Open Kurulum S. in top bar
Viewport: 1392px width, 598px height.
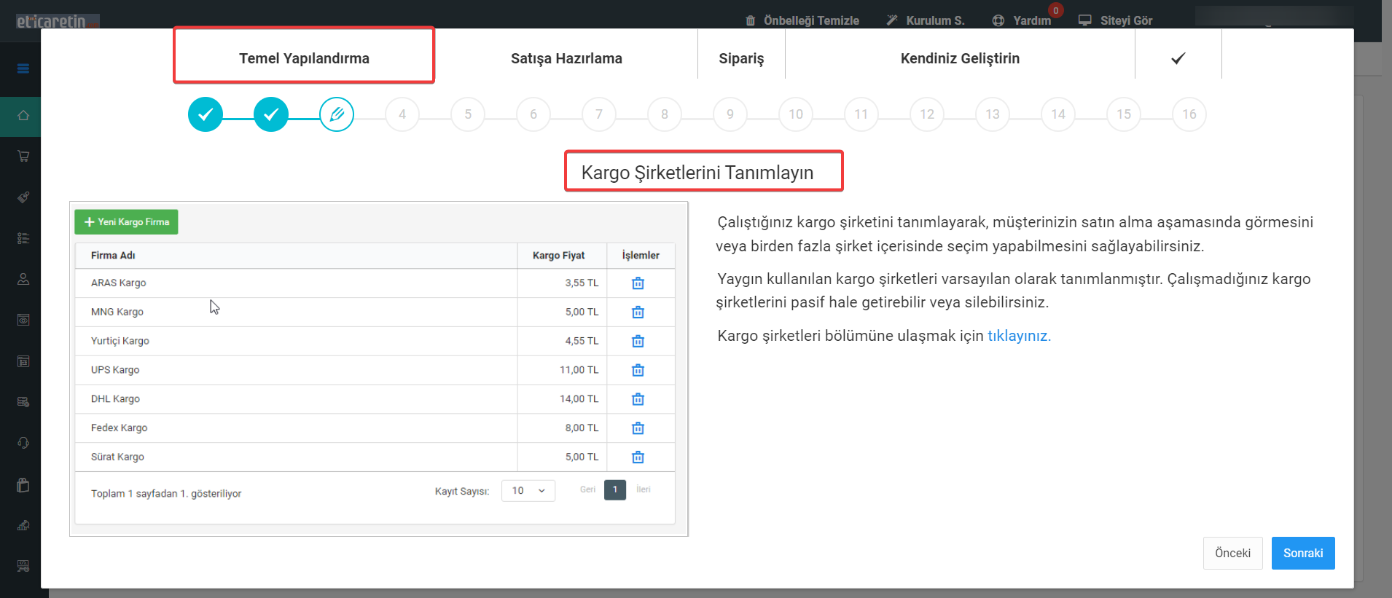pyautogui.click(x=926, y=20)
